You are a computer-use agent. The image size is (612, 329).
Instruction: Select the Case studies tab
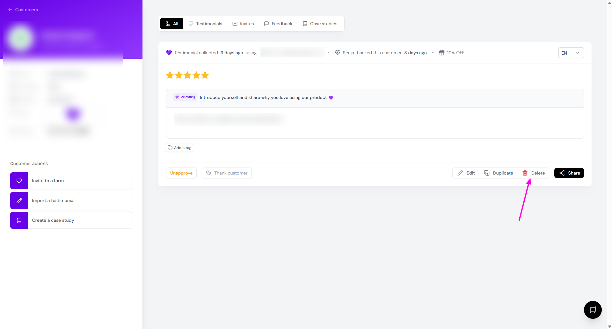(320, 24)
